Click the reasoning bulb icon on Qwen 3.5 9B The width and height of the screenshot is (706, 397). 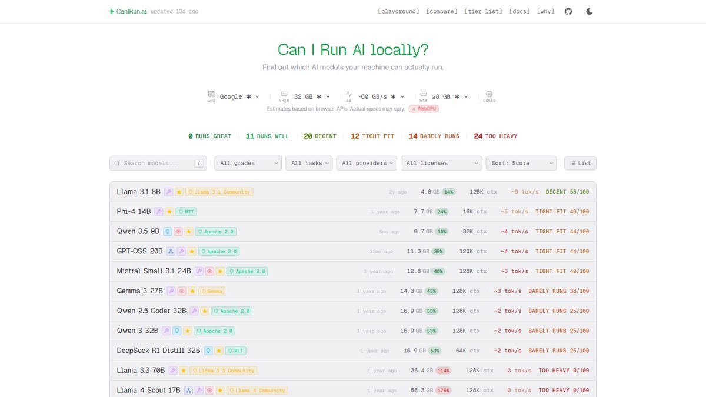tap(168, 232)
